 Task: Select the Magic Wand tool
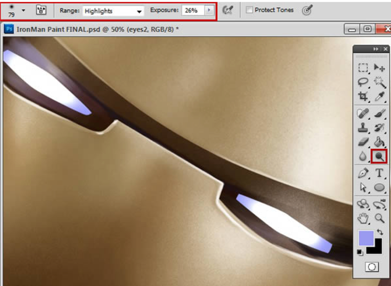click(379, 82)
